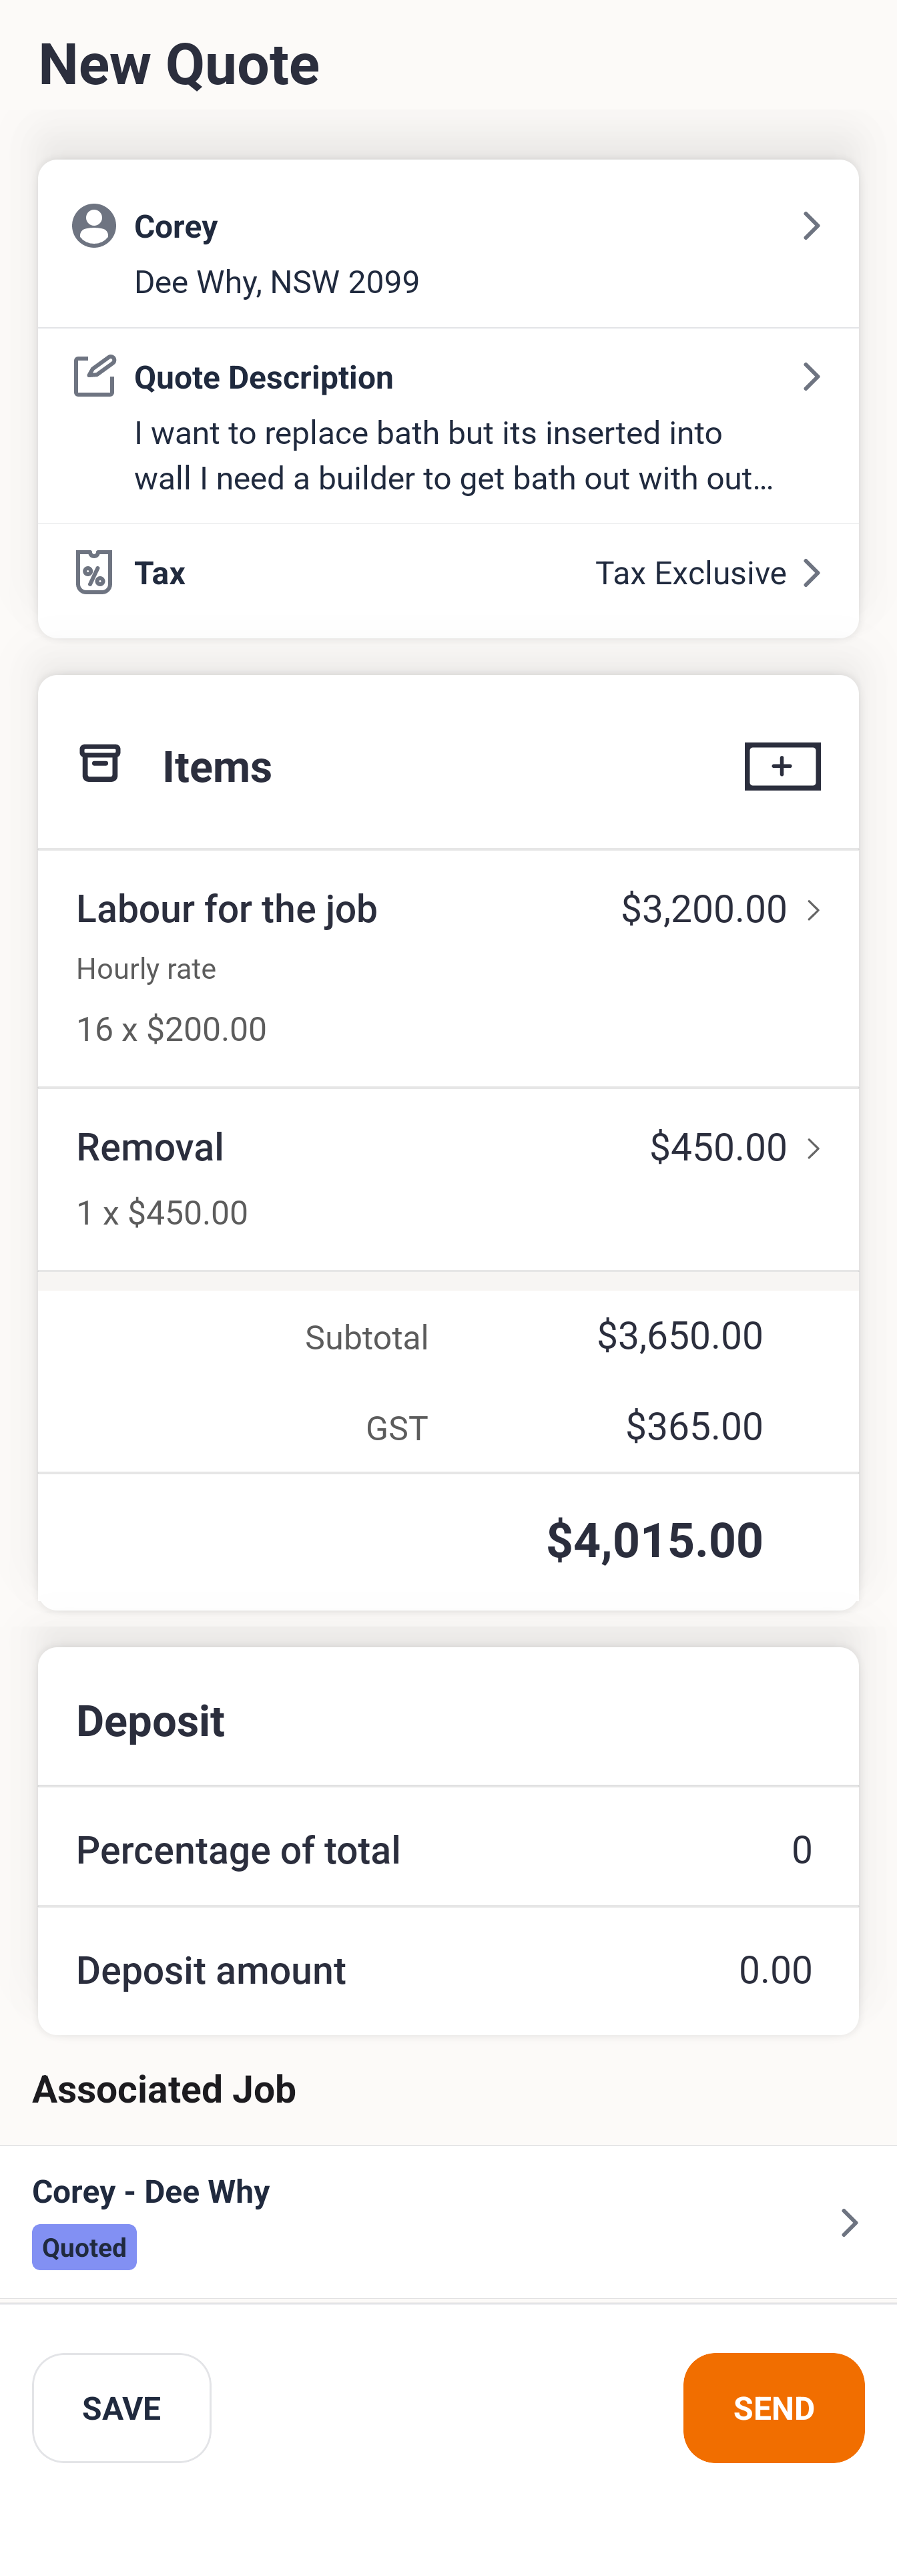Click chevron next to $3,200.00 labour price
This screenshot has width=897, height=2576.
click(814, 910)
